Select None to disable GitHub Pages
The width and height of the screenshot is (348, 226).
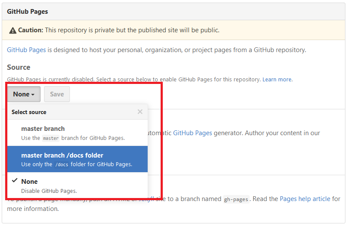point(77,186)
